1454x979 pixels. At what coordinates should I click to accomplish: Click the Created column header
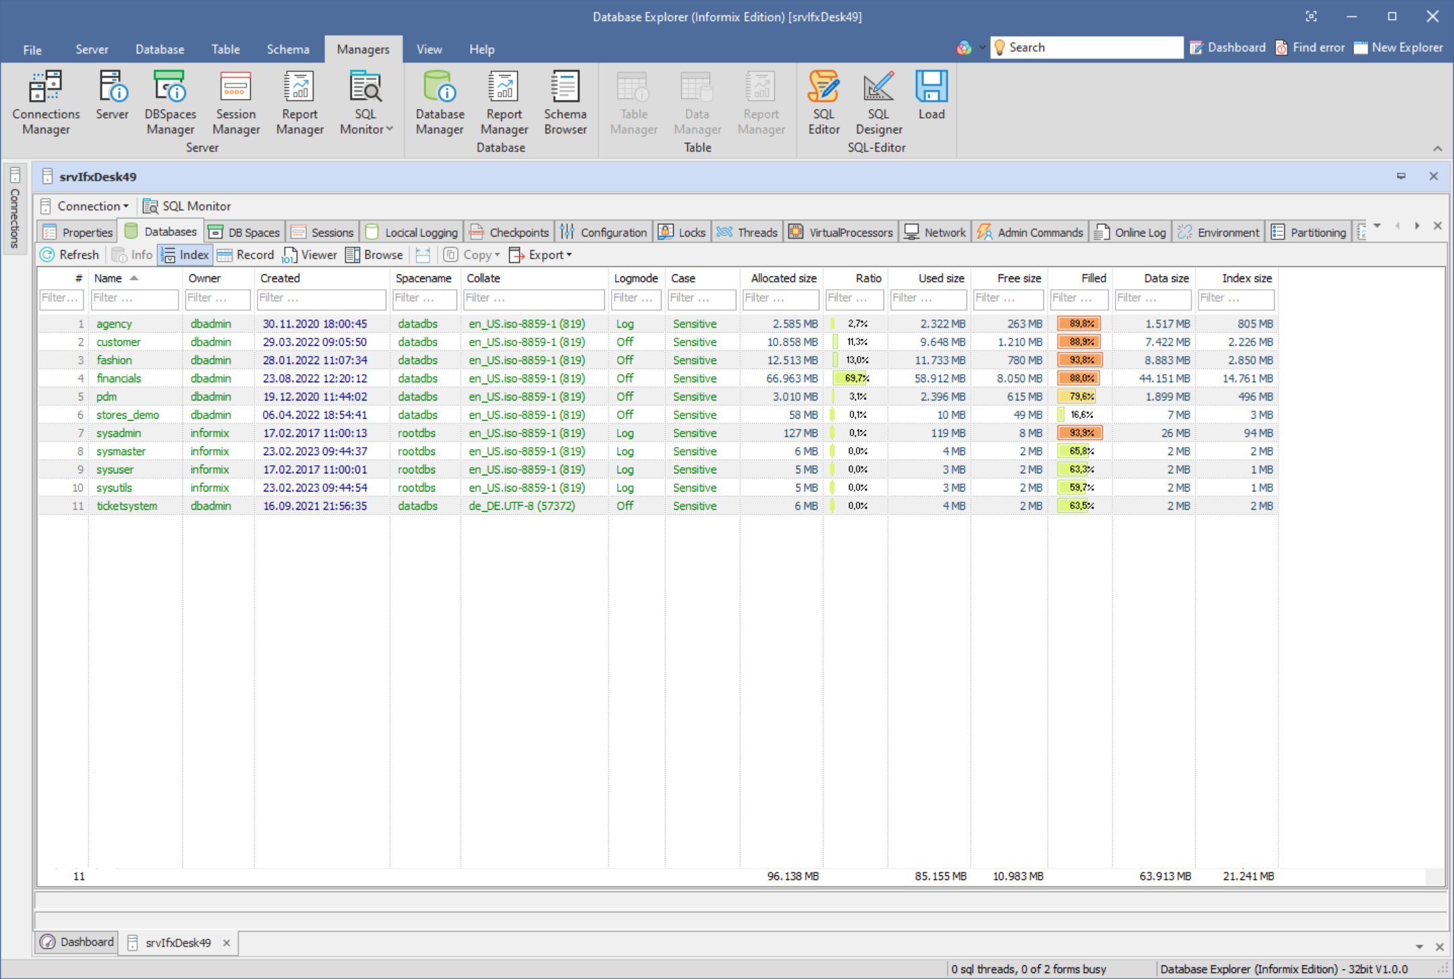pyautogui.click(x=322, y=278)
